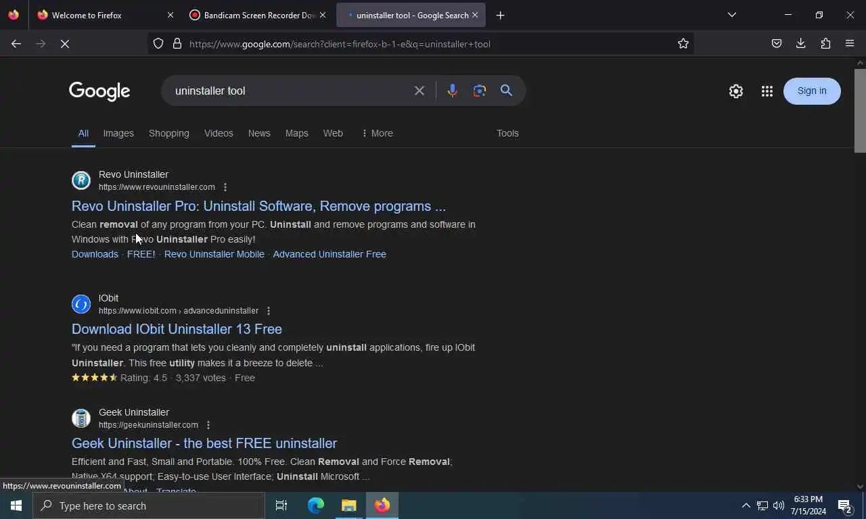Open the tracking protection shield icon
Screen dimensions: 866x519
[x=158, y=44]
